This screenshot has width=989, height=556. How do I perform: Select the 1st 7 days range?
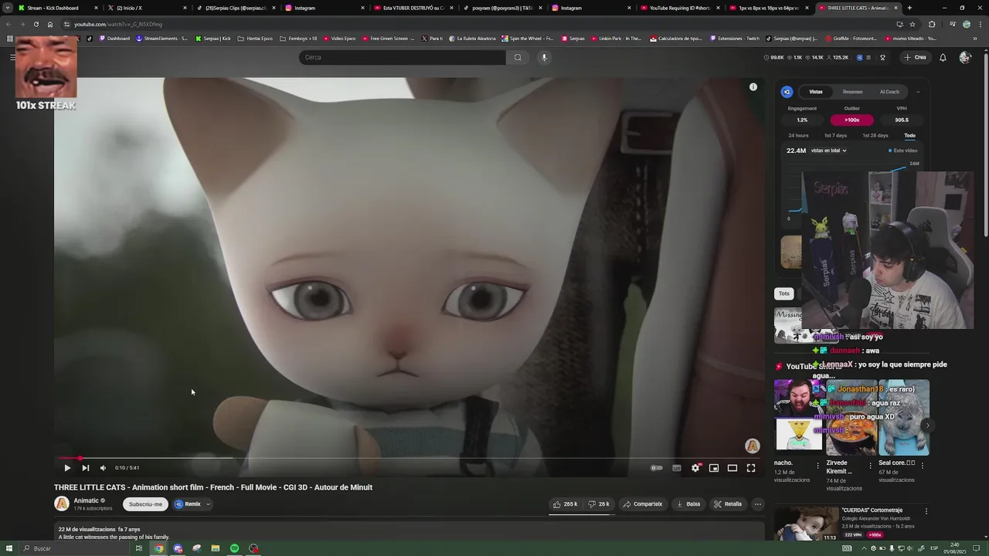coord(835,136)
